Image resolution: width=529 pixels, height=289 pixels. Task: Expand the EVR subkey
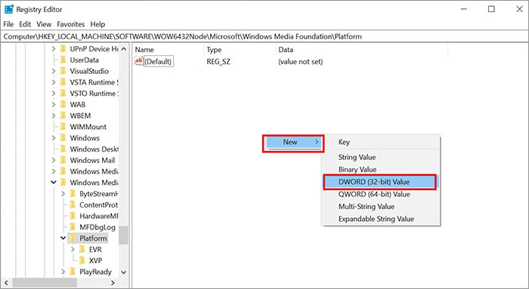click(x=73, y=249)
